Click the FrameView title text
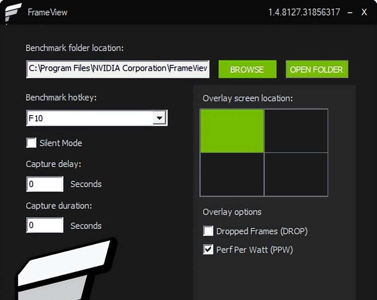The height and width of the screenshot is (300, 377). (x=47, y=12)
